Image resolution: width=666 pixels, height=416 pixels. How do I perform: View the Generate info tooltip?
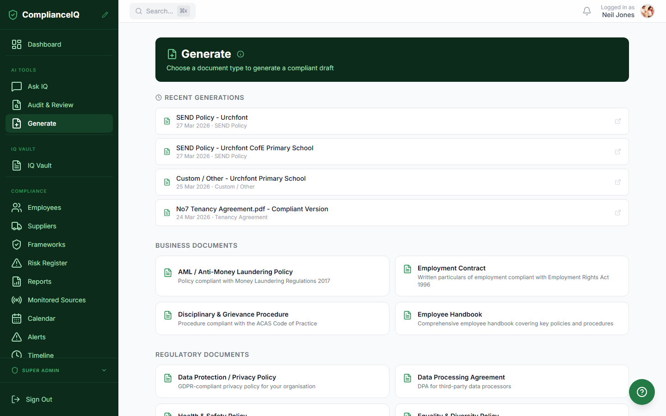coord(240,54)
